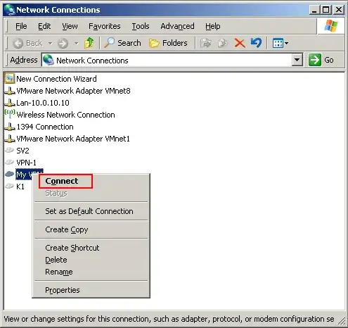The width and height of the screenshot is (348, 328).
Task: Open the Back history dropdown arrow
Action: click(x=50, y=43)
